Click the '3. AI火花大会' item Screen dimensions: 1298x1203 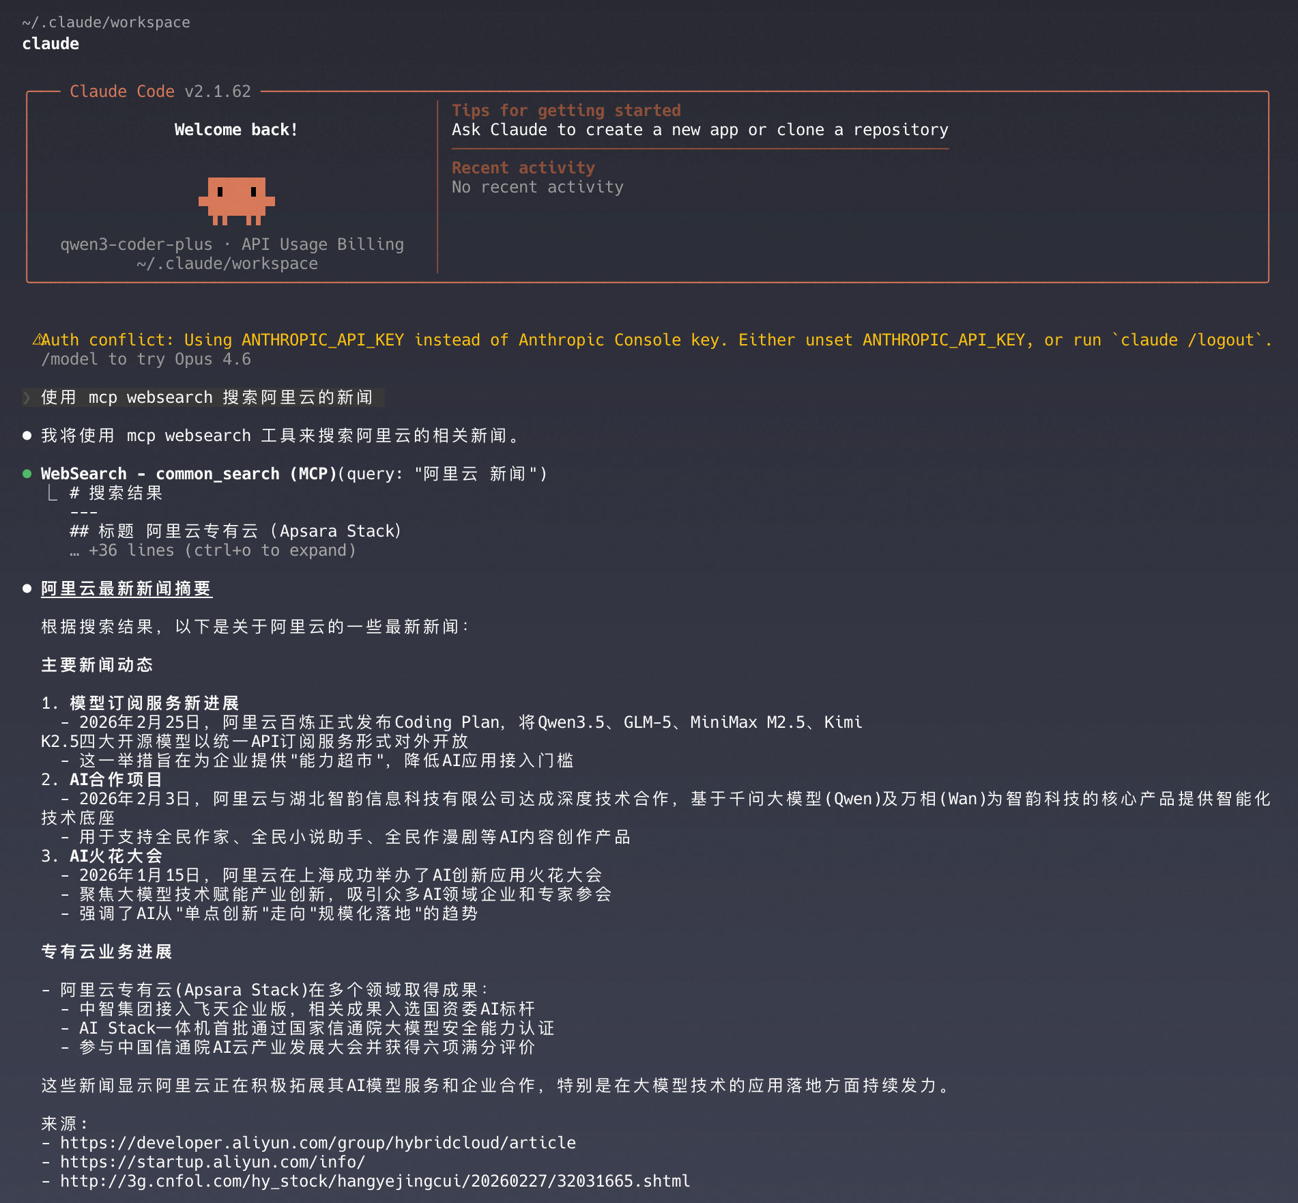[102, 856]
